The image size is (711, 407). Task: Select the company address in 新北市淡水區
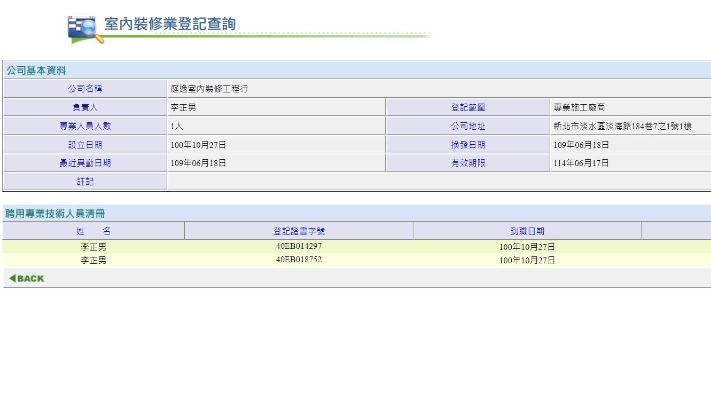[x=628, y=126]
